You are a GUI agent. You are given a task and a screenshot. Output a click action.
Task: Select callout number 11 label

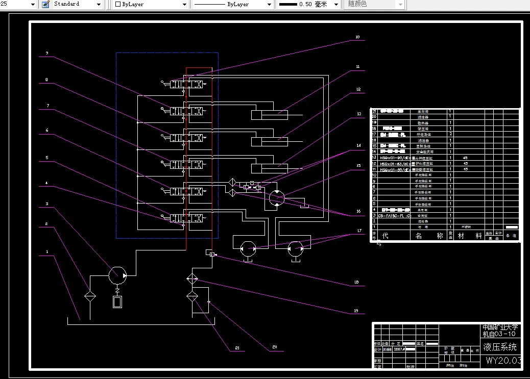point(358,66)
